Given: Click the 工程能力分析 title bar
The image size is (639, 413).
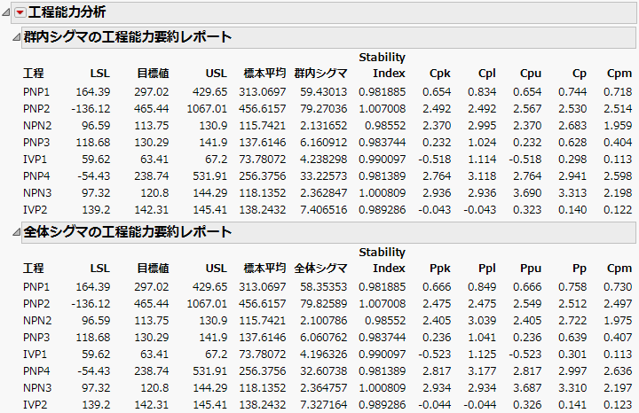Looking at the screenshot, I should pos(73,12).
